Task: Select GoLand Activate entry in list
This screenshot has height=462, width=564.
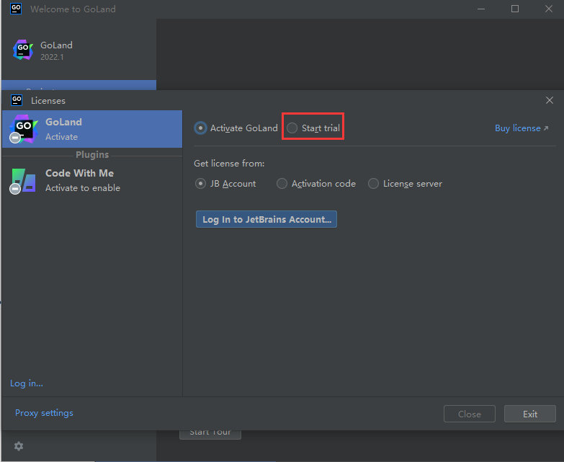Action: pos(92,129)
